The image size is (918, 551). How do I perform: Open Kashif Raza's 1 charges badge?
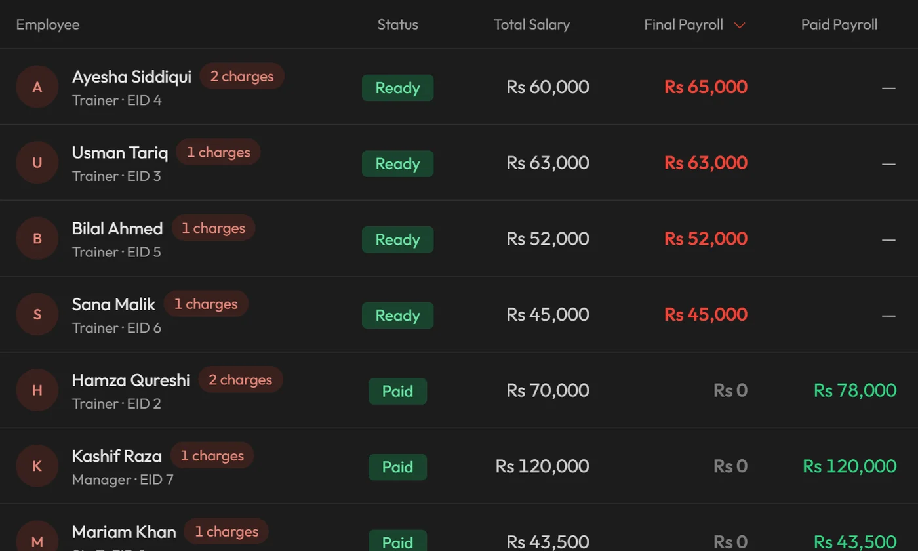click(x=212, y=456)
